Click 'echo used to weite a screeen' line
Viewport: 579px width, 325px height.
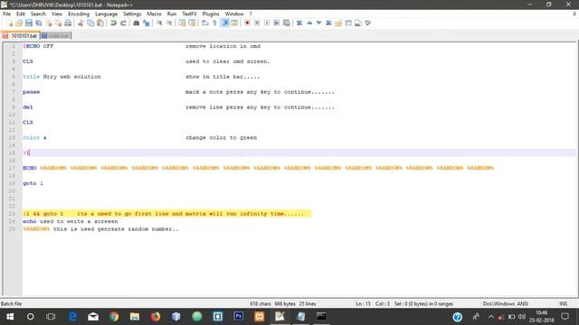tap(71, 221)
